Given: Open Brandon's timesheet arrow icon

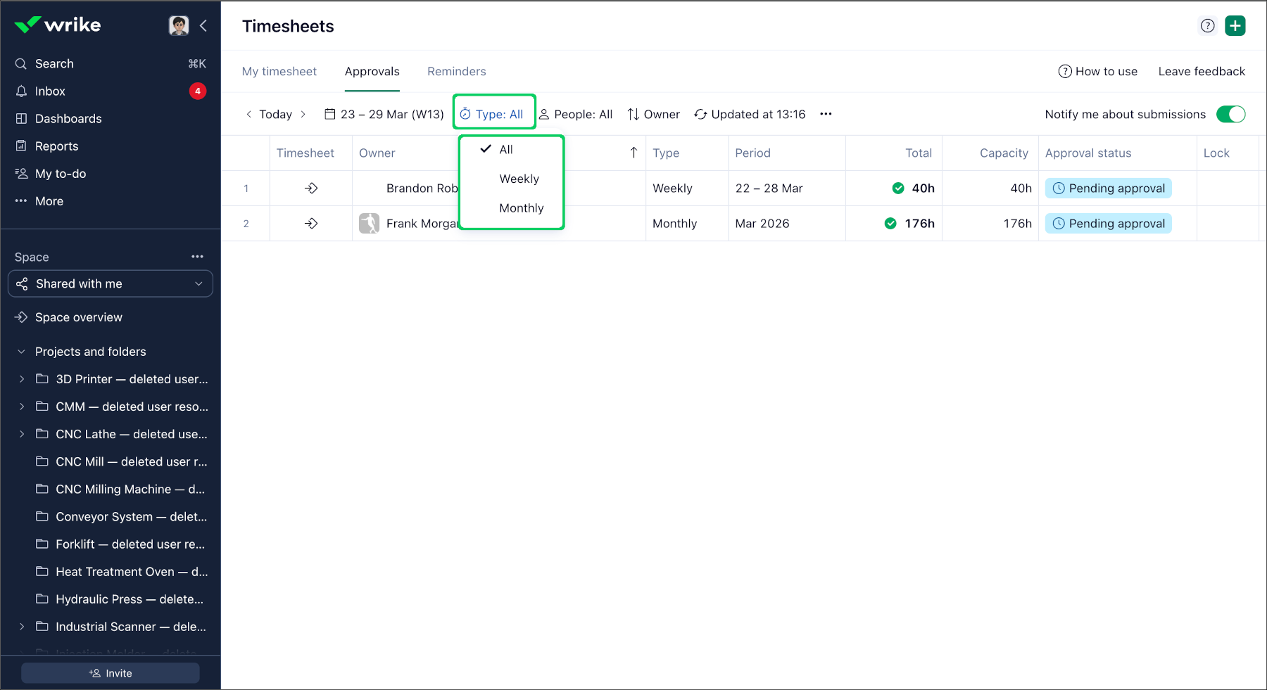Looking at the screenshot, I should tap(311, 189).
